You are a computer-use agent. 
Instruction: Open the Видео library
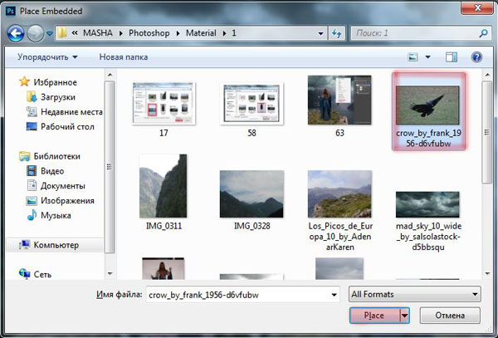click(52, 171)
